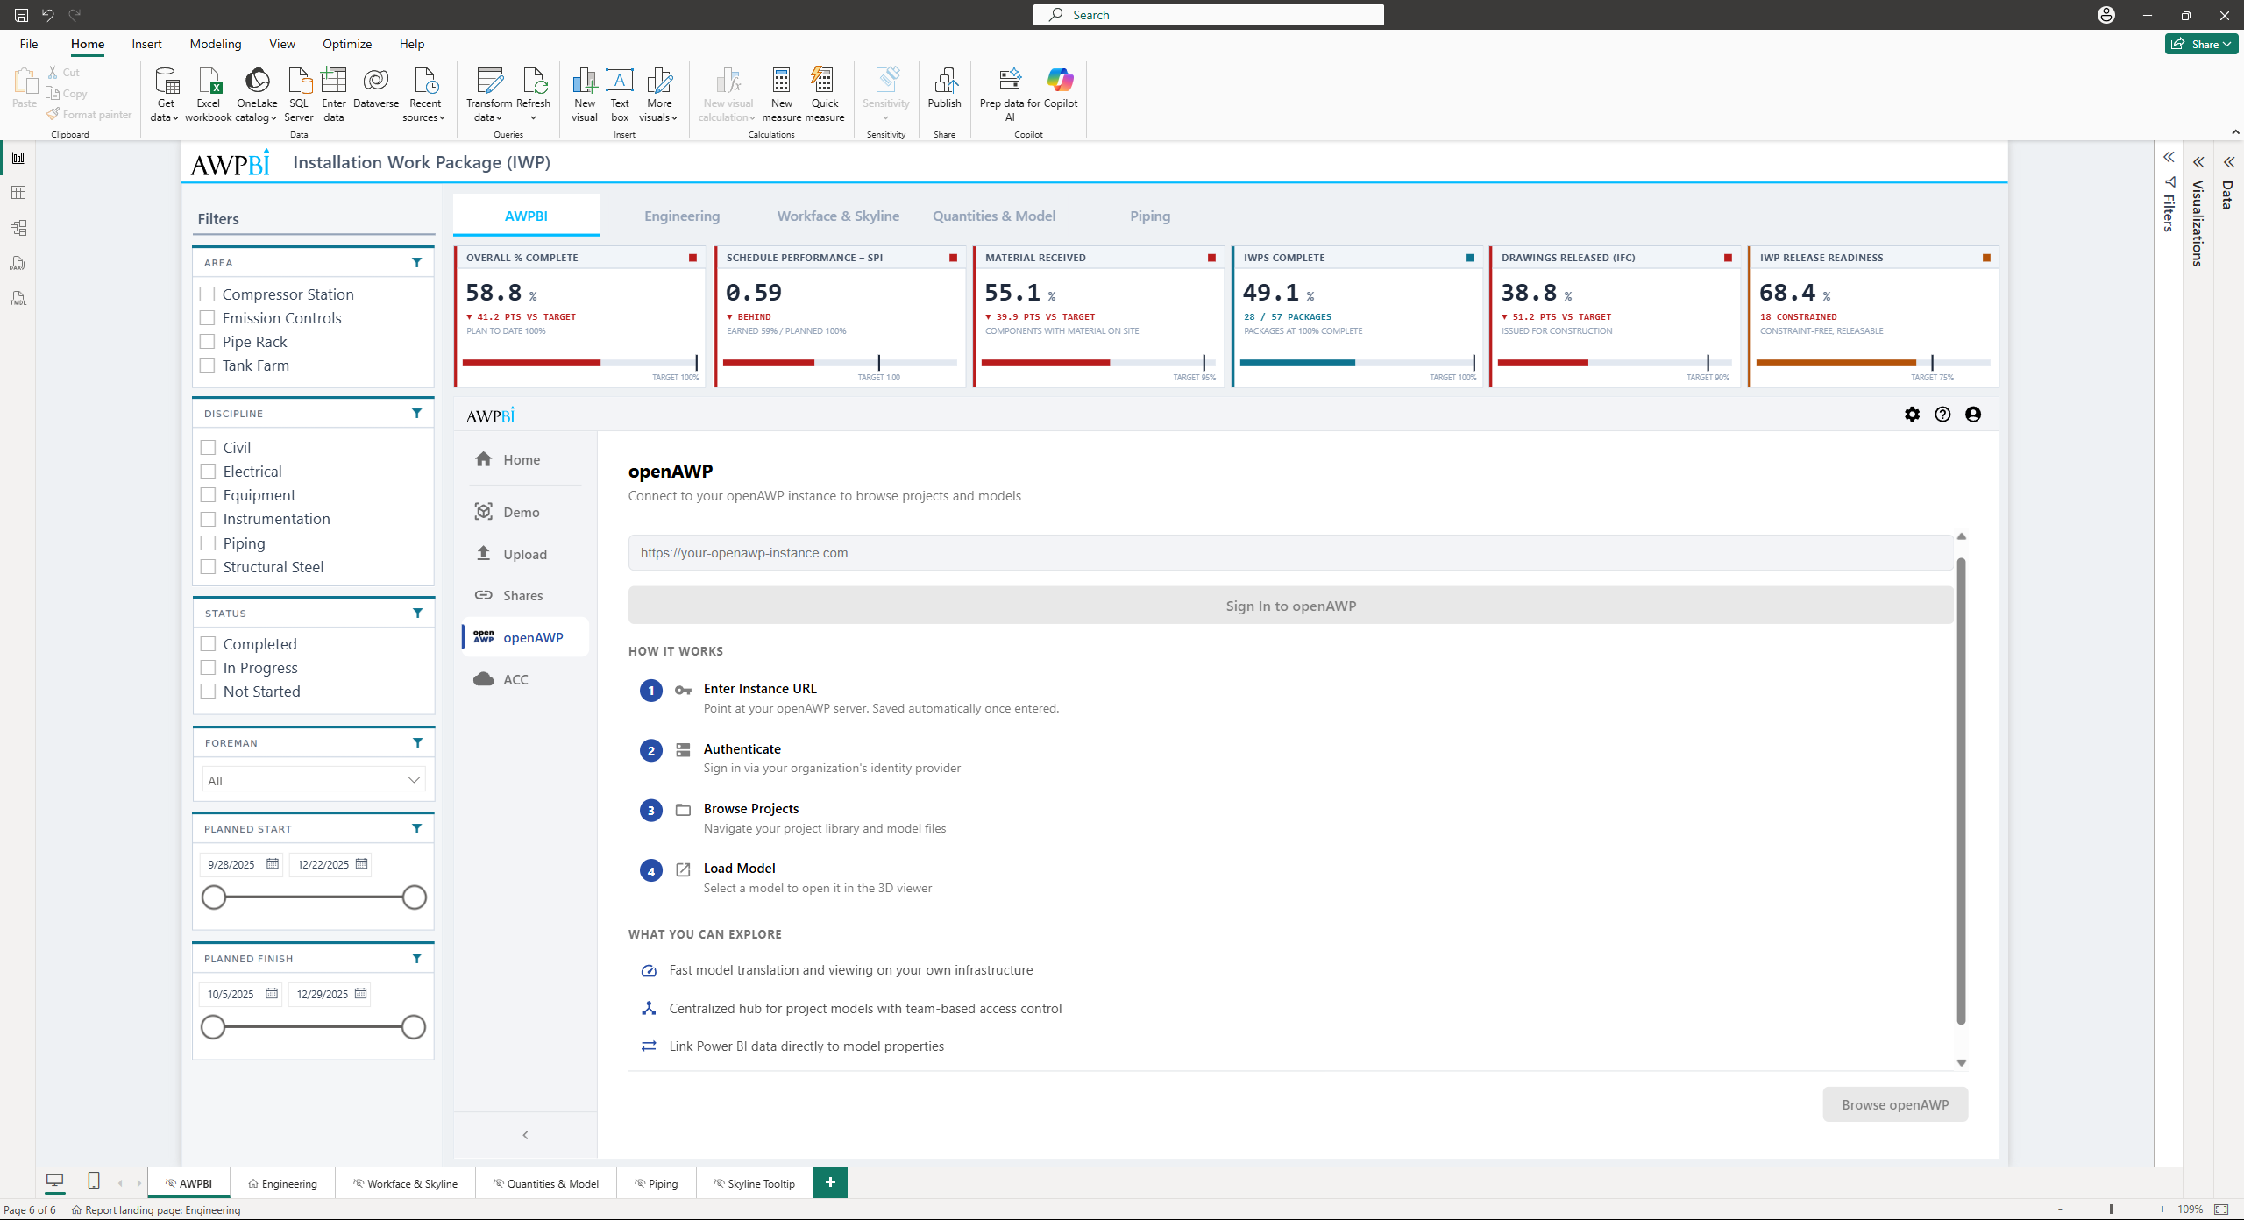Open the Foreman All dropdown
The image size is (2244, 1220).
coord(314,780)
